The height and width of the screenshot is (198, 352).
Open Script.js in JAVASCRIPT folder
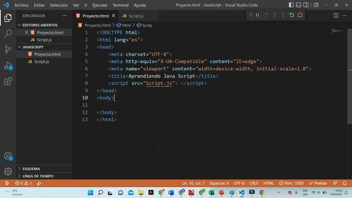pos(44,62)
